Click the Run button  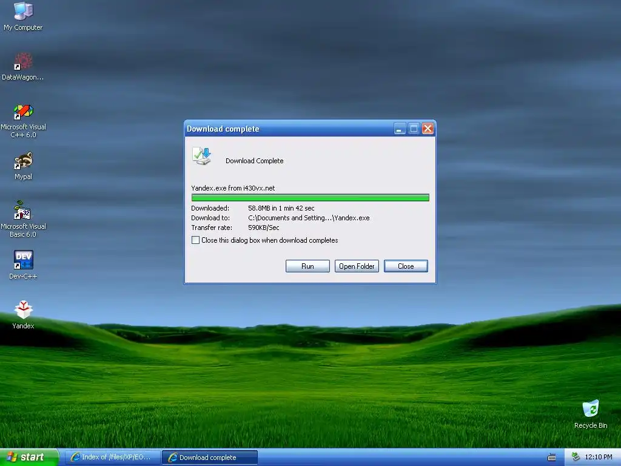(x=307, y=266)
